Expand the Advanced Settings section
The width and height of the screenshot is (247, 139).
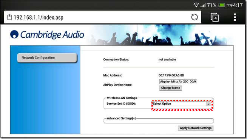pos(121,118)
